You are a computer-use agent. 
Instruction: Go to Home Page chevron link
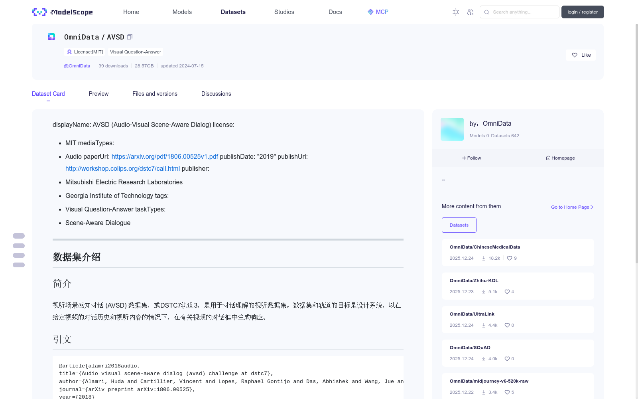(x=572, y=207)
